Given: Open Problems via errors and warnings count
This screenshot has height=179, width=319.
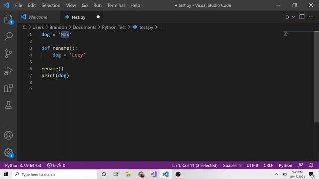Looking at the screenshot, I should point(56,165).
